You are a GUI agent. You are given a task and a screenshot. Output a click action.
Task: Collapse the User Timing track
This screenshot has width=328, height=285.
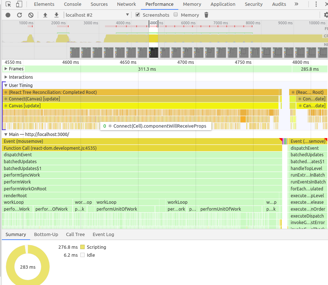tap(6, 86)
